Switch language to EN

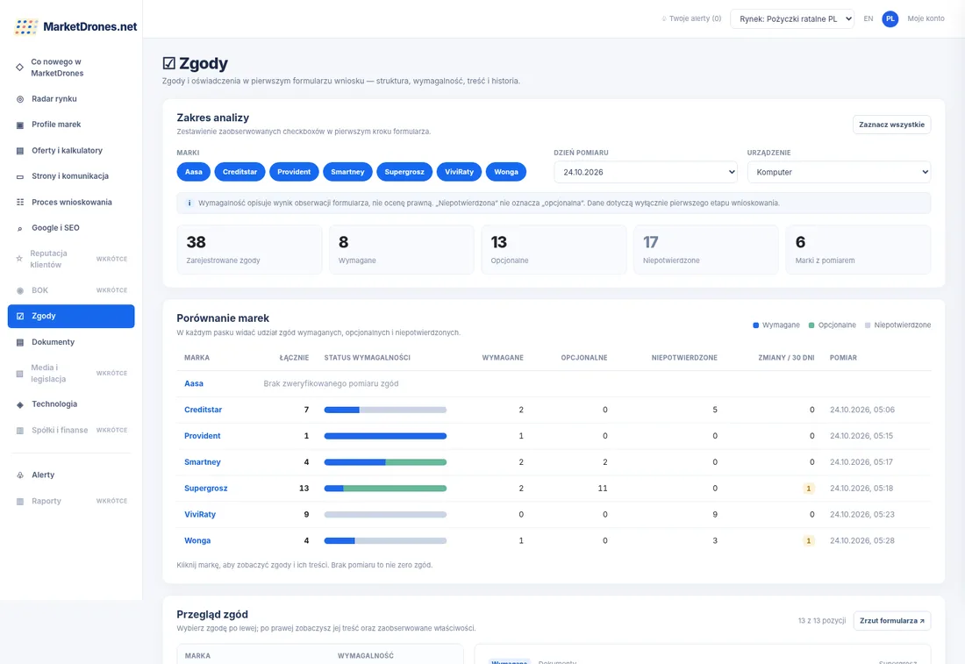click(868, 19)
